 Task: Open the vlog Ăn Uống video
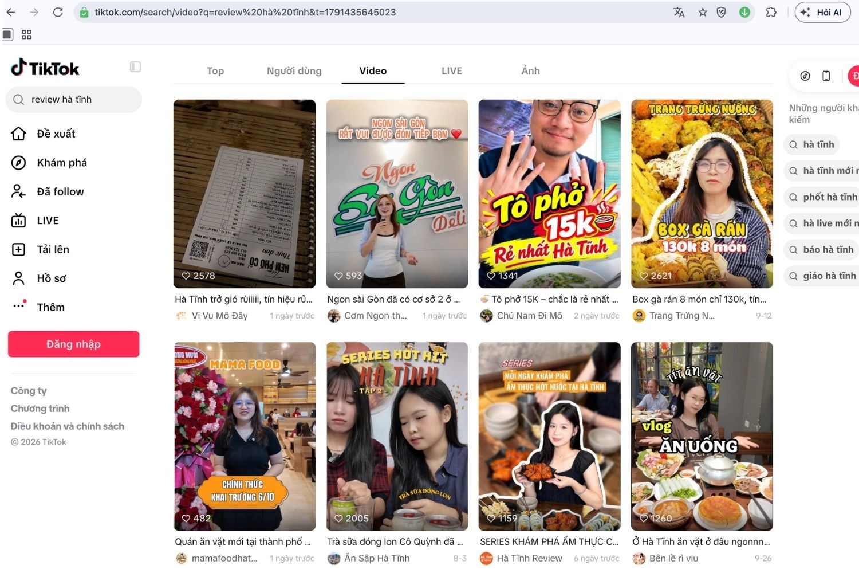tap(702, 436)
